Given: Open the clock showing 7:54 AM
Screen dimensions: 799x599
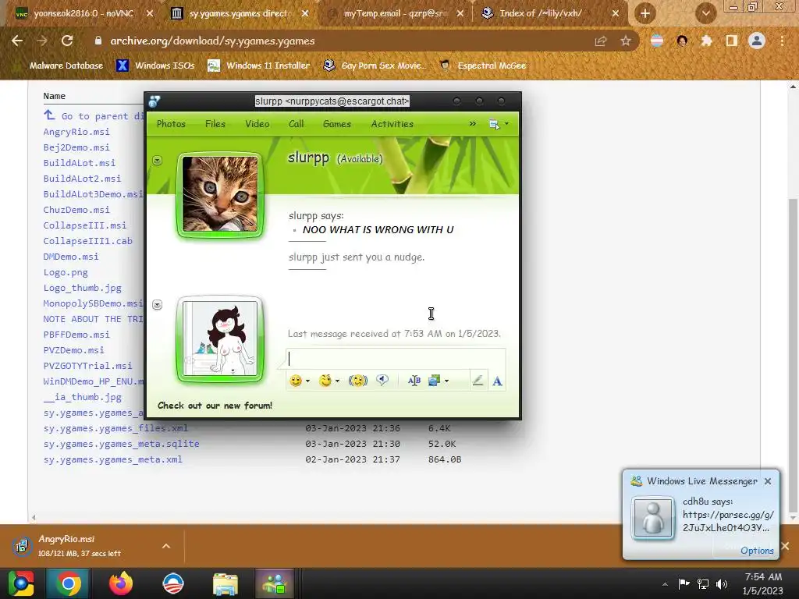Looking at the screenshot, I should [763, 583].
